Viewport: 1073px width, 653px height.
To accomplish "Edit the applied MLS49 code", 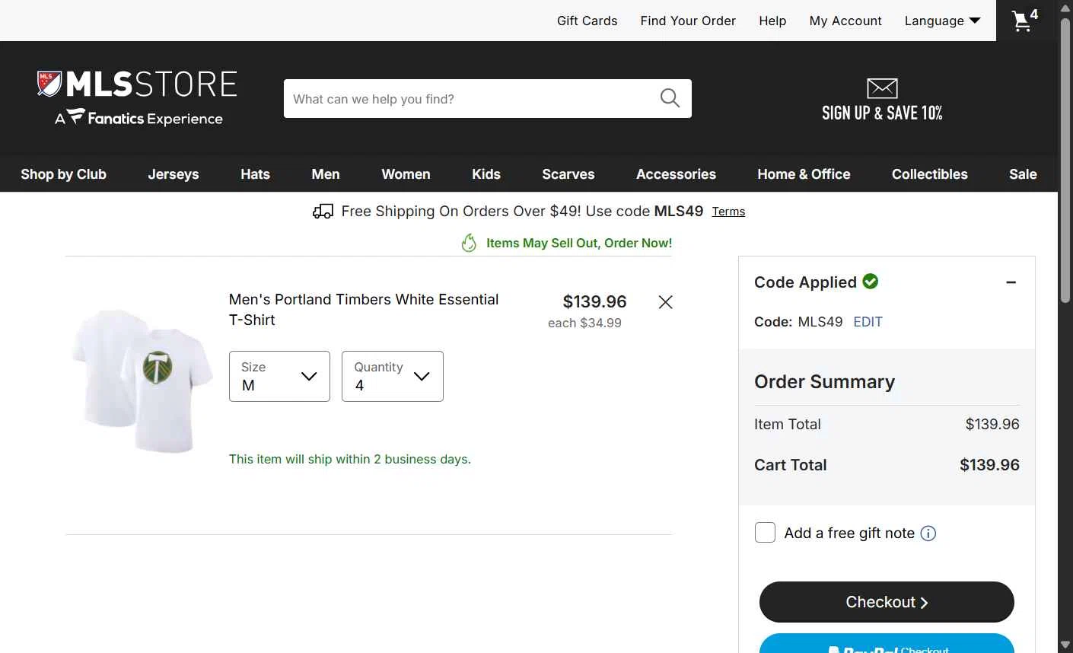I will (x=868, y=322).
